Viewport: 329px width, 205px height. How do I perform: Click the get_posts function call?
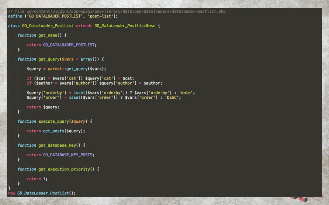point(54,131)
